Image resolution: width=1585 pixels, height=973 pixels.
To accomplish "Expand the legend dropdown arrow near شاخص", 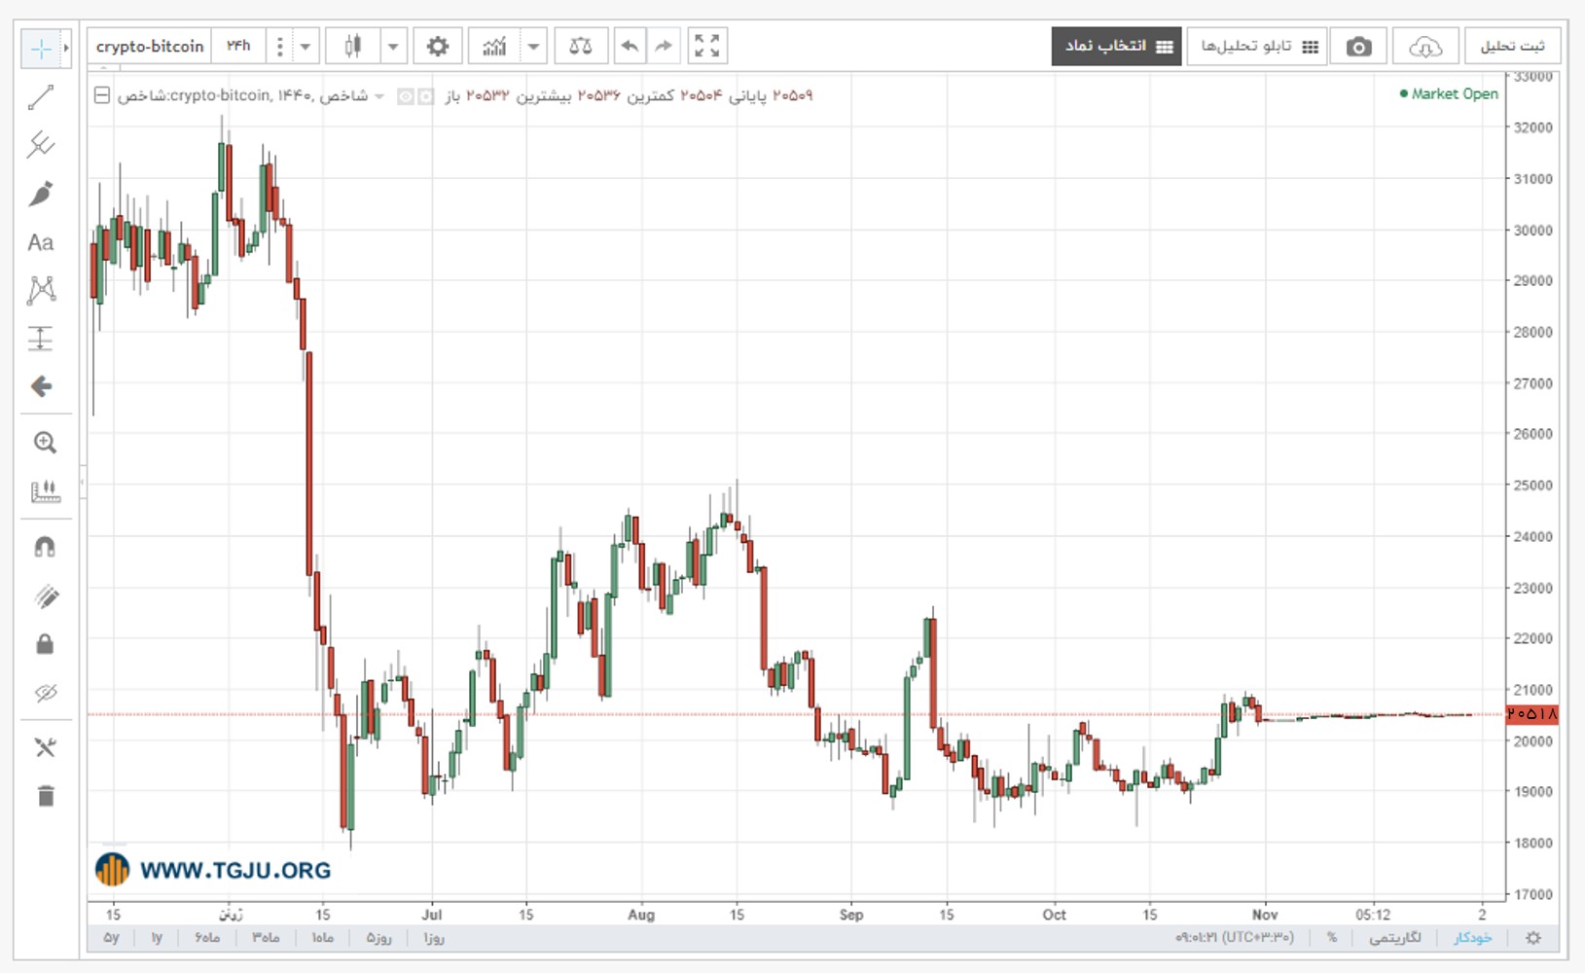I will click(379, 95).
